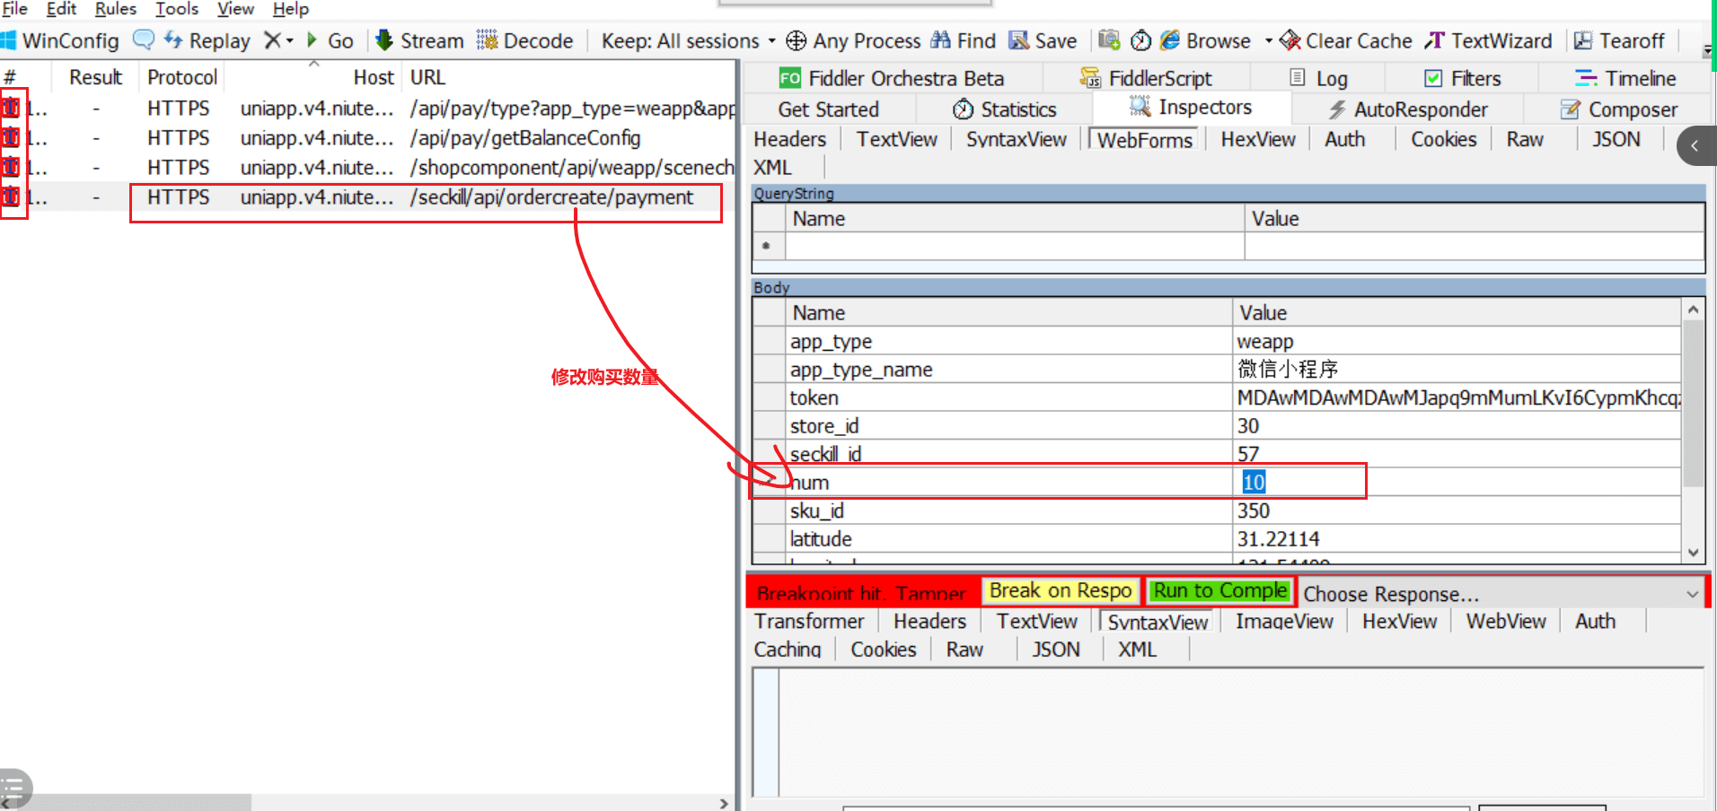Select the request HexView inspector tab
Screen dimensions: 1717x811
coord(1258,140)
